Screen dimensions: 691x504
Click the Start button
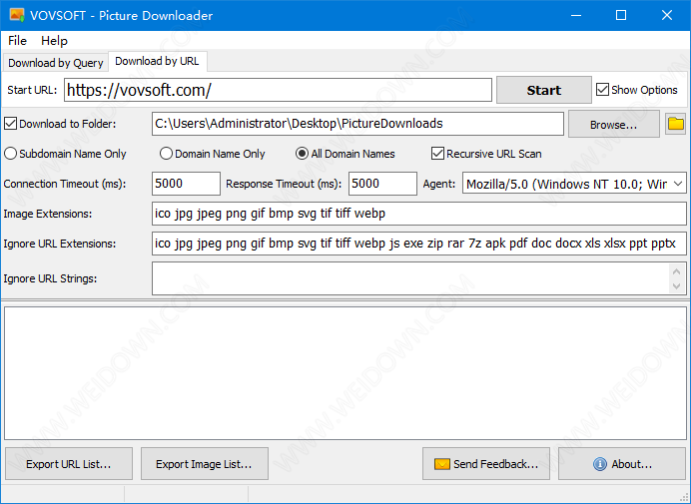[x=544, y=90]
